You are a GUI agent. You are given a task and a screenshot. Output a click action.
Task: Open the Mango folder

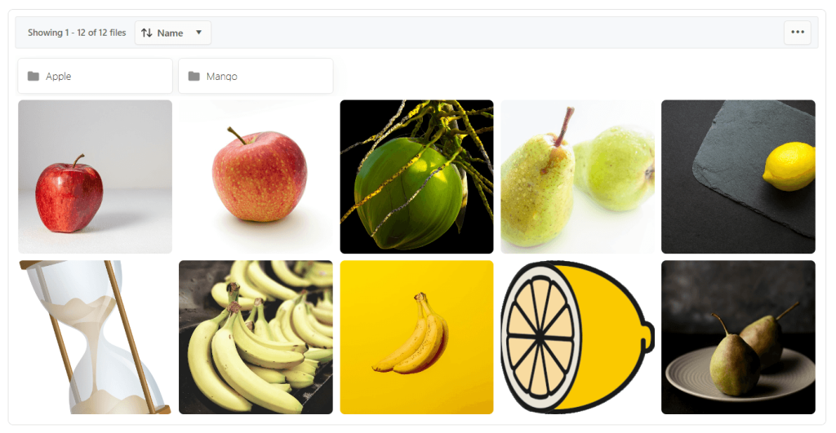coord(256,76)
